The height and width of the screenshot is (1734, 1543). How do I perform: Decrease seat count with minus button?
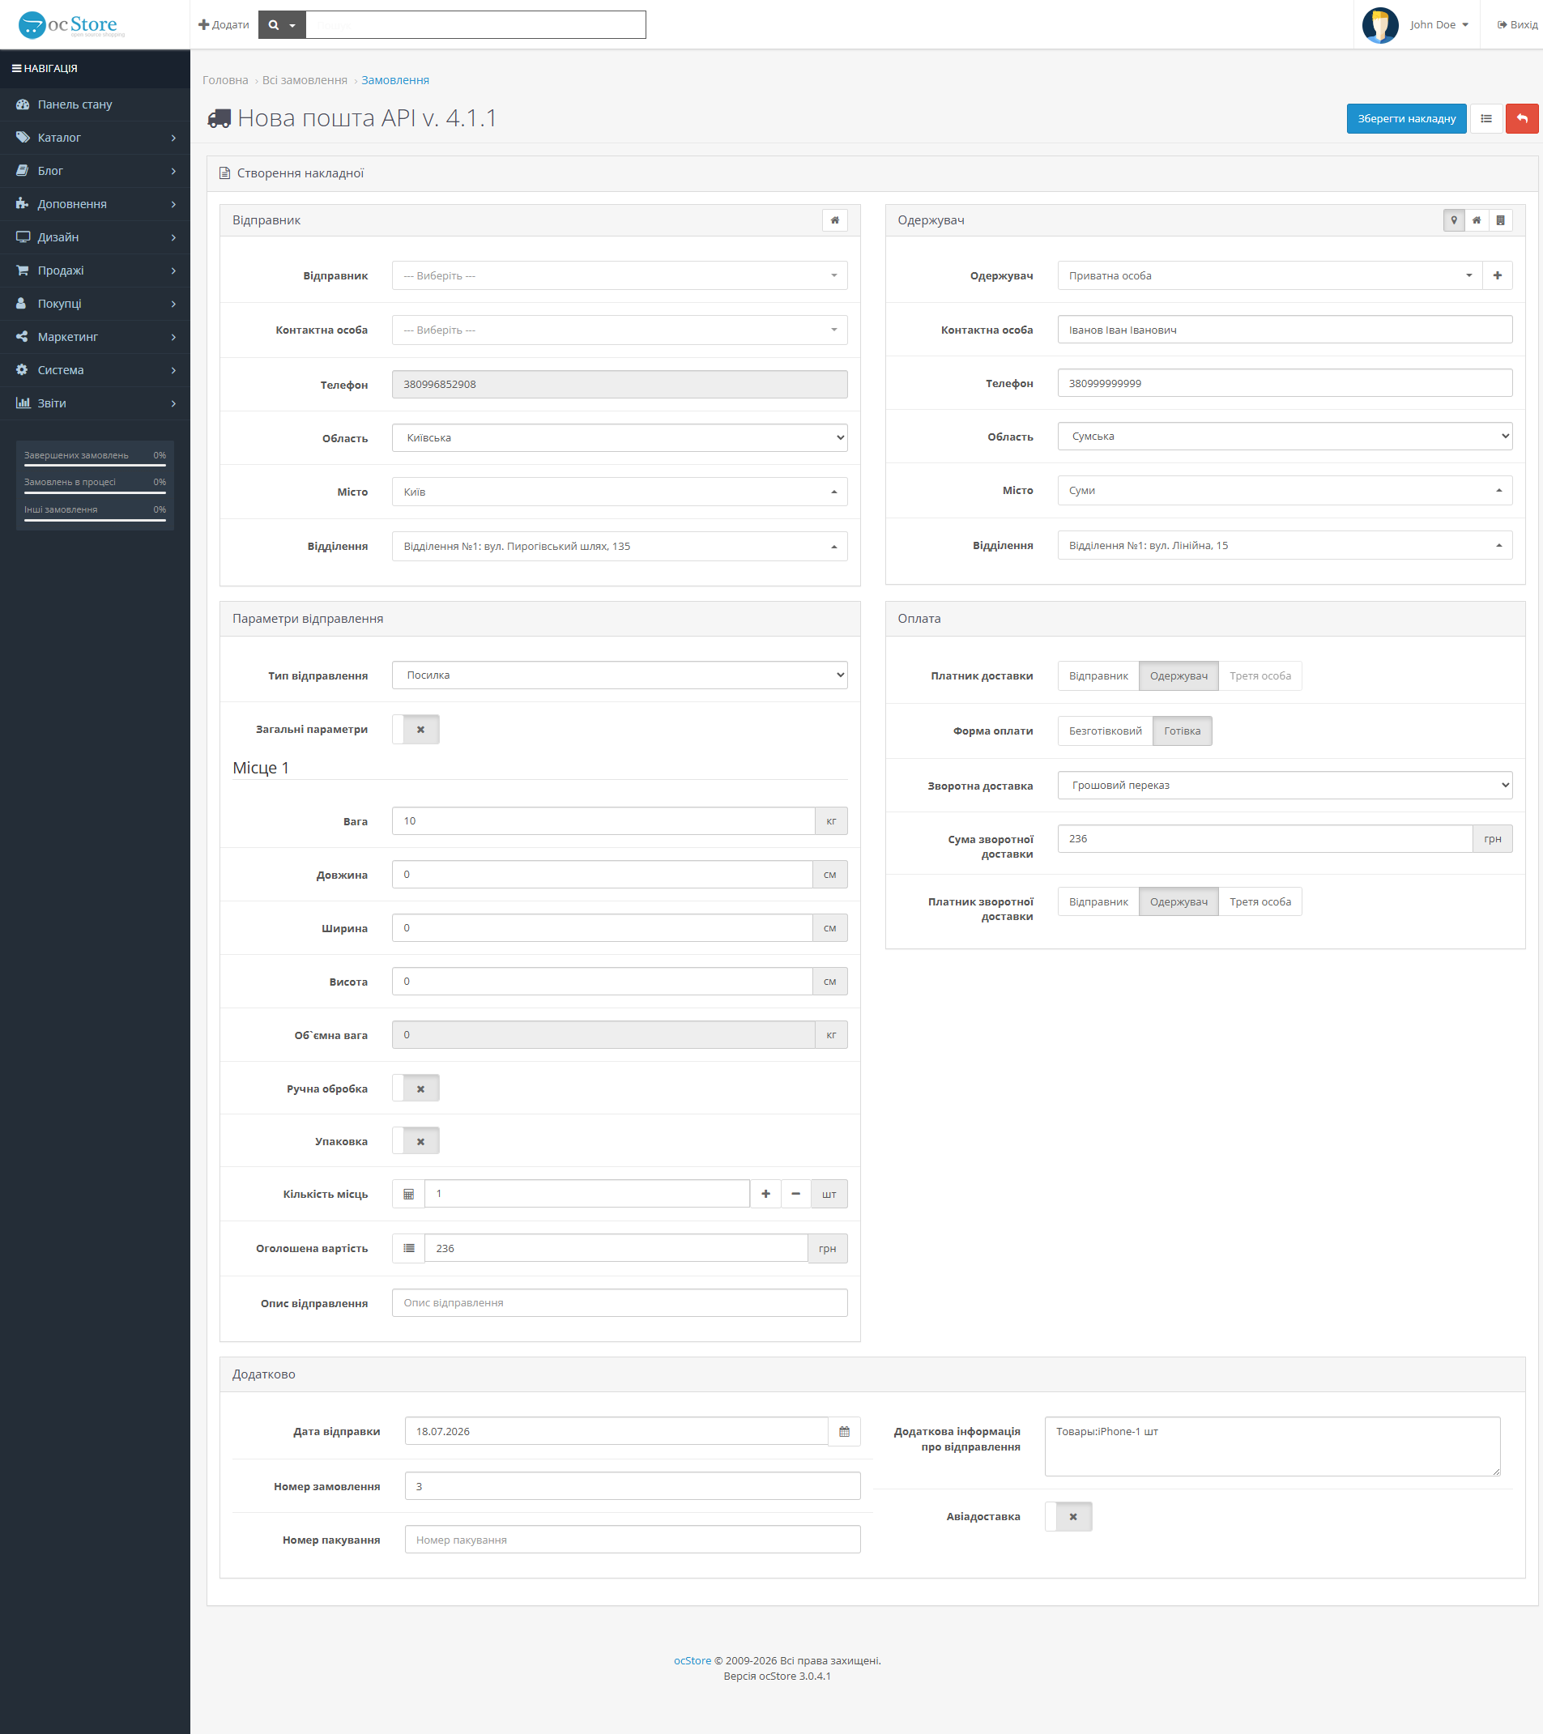[795, 1195]
